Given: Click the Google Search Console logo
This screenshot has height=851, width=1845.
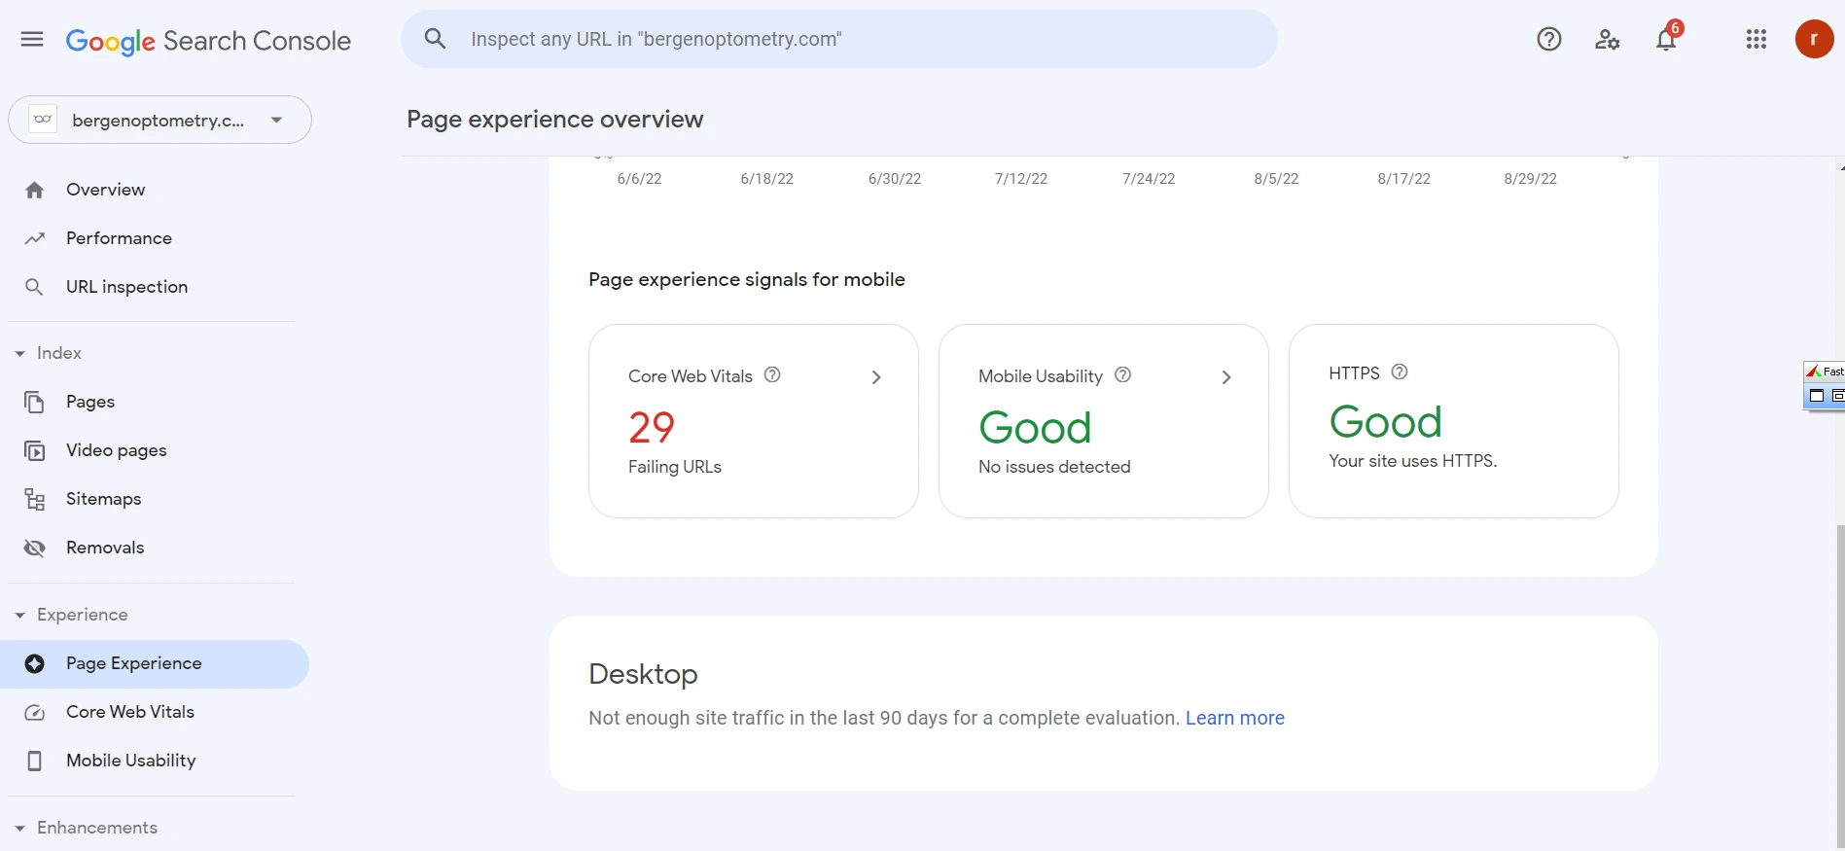Looking at the screenshot, I should tap(208, 41).
